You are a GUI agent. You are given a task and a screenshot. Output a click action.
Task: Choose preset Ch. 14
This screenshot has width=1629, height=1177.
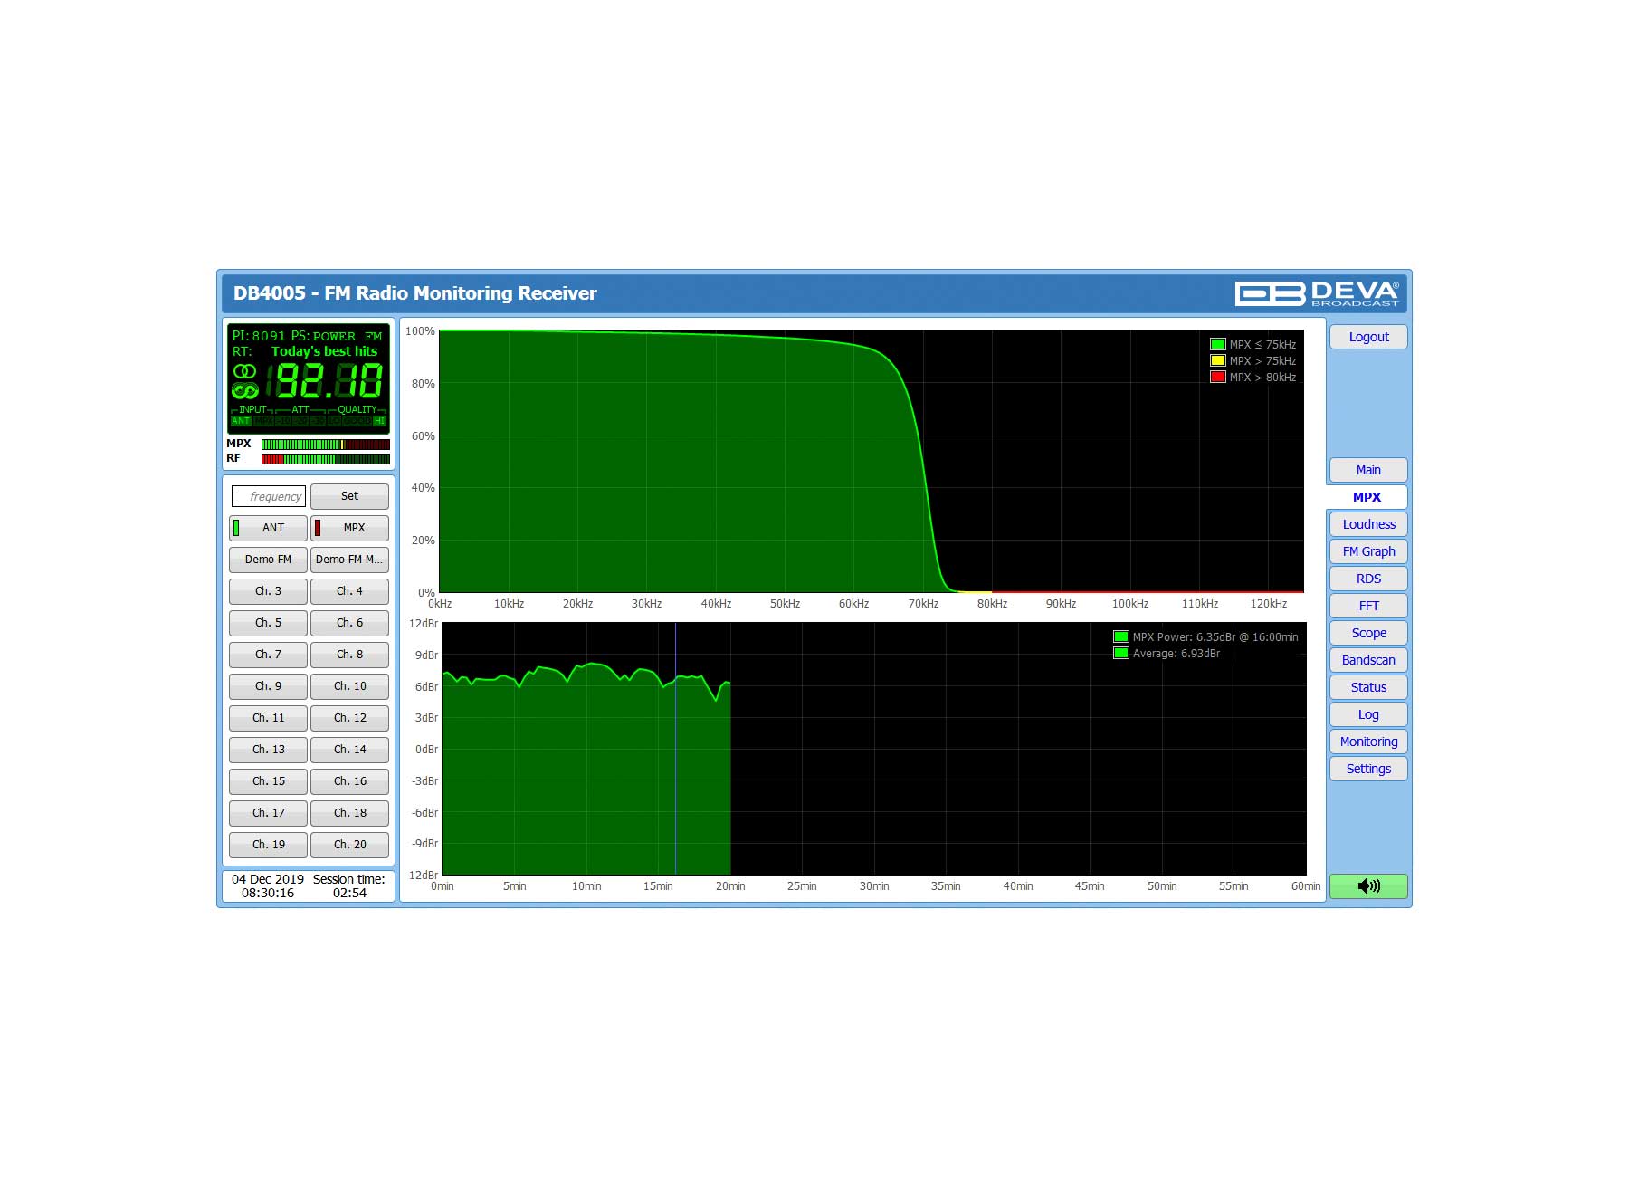pos(349,750)
